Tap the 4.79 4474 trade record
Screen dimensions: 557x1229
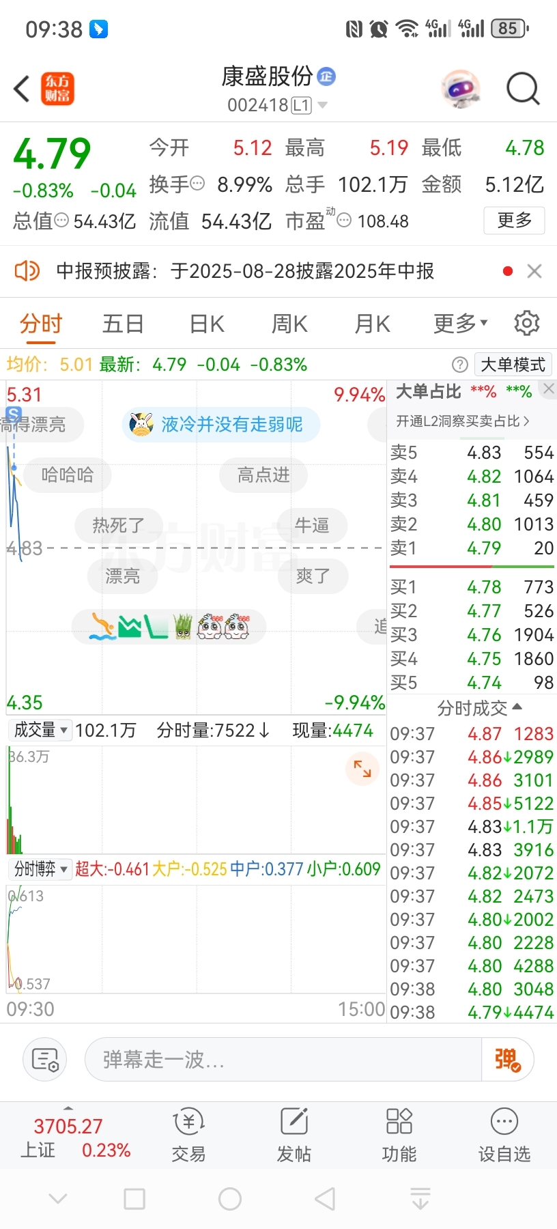[472, 1013]
